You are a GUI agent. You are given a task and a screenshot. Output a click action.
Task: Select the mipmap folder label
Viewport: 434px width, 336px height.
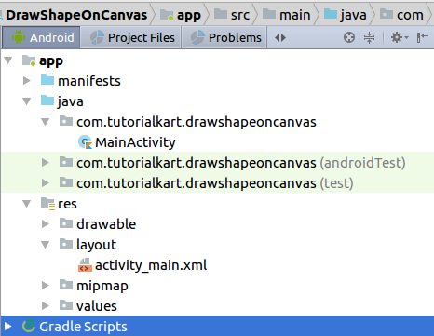point(102,286)
